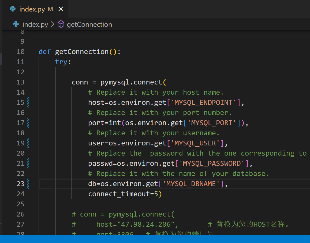Click the def keyword on line 10

(45, 52)
